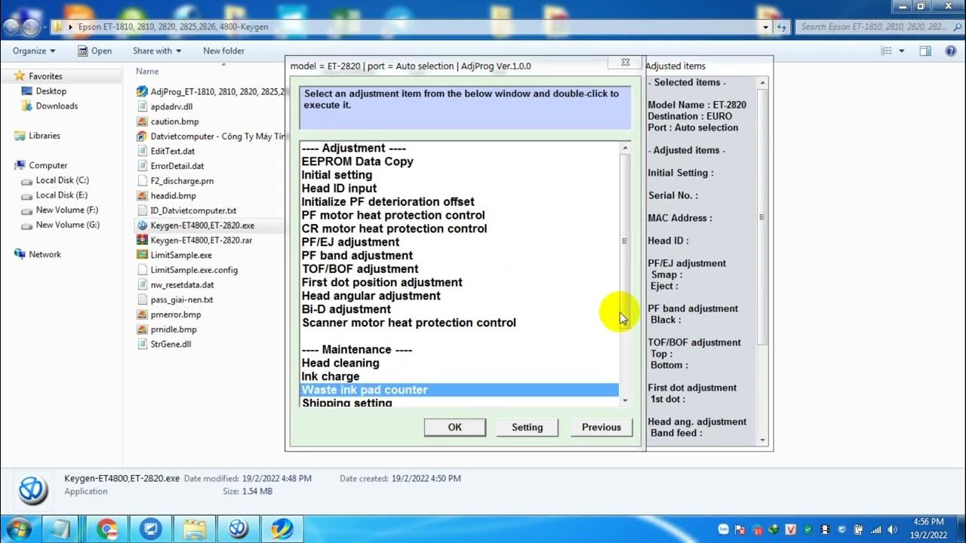Toggle the Explorer preview pane icon
The image size is (966, 543).
point(925,51)
